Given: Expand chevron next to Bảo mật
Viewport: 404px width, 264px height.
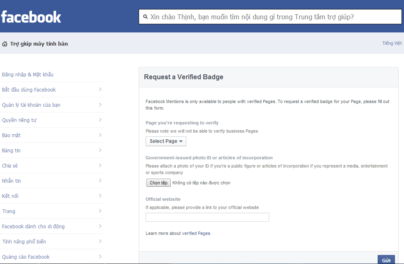Looking at the screenshot, I should 100,135.
